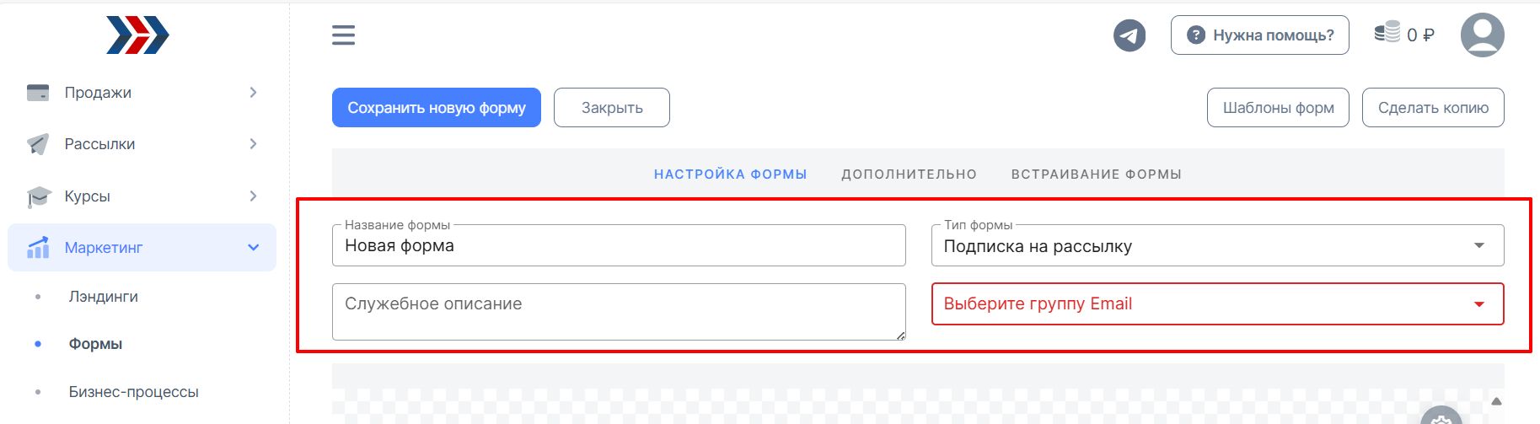Click the Продажи credit card icon
This screenshot has height=424, width=1540.
point(38,93)
